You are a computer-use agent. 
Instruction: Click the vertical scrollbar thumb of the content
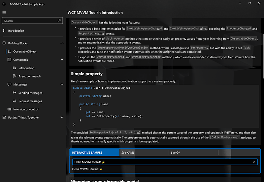click(x=263, y=56)
